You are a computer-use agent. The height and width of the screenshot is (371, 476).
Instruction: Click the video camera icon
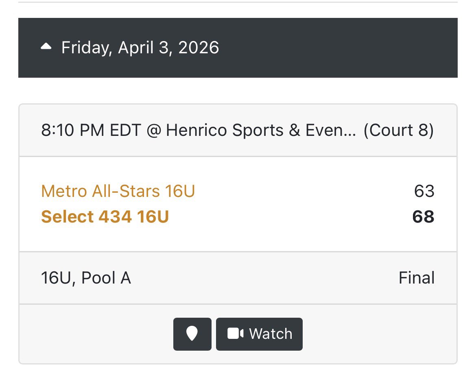[235, 334]
